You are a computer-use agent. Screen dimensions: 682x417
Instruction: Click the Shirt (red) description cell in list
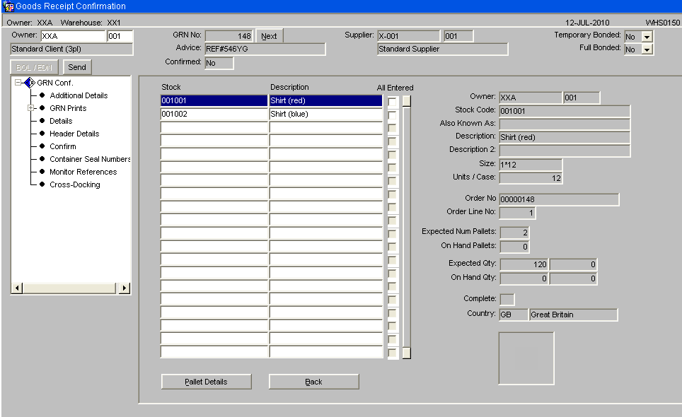325,101
